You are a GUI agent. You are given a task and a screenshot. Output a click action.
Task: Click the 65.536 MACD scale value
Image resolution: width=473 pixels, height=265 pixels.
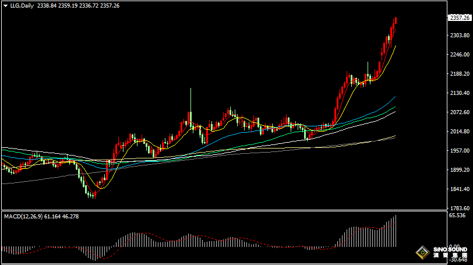click(x=458, y=215)
